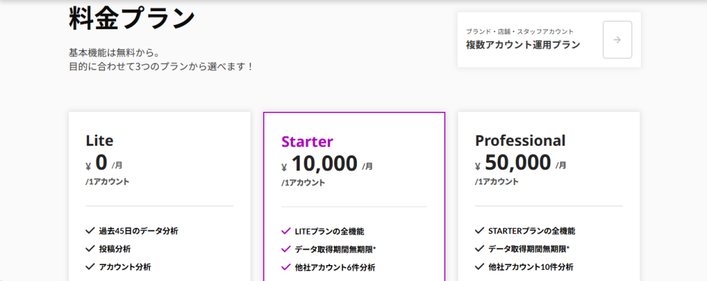Click the purple checkmark beside 他社アカウント6件分析
Image resolution: width=707 pixels, height=281 pixels.
point(286,267)
